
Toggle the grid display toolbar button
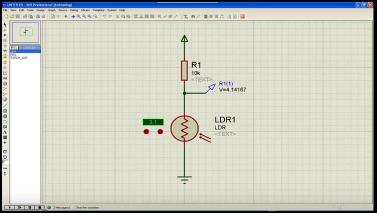click(58, 17)
